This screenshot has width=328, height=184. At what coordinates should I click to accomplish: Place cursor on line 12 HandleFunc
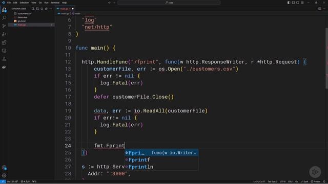[112, 62]
